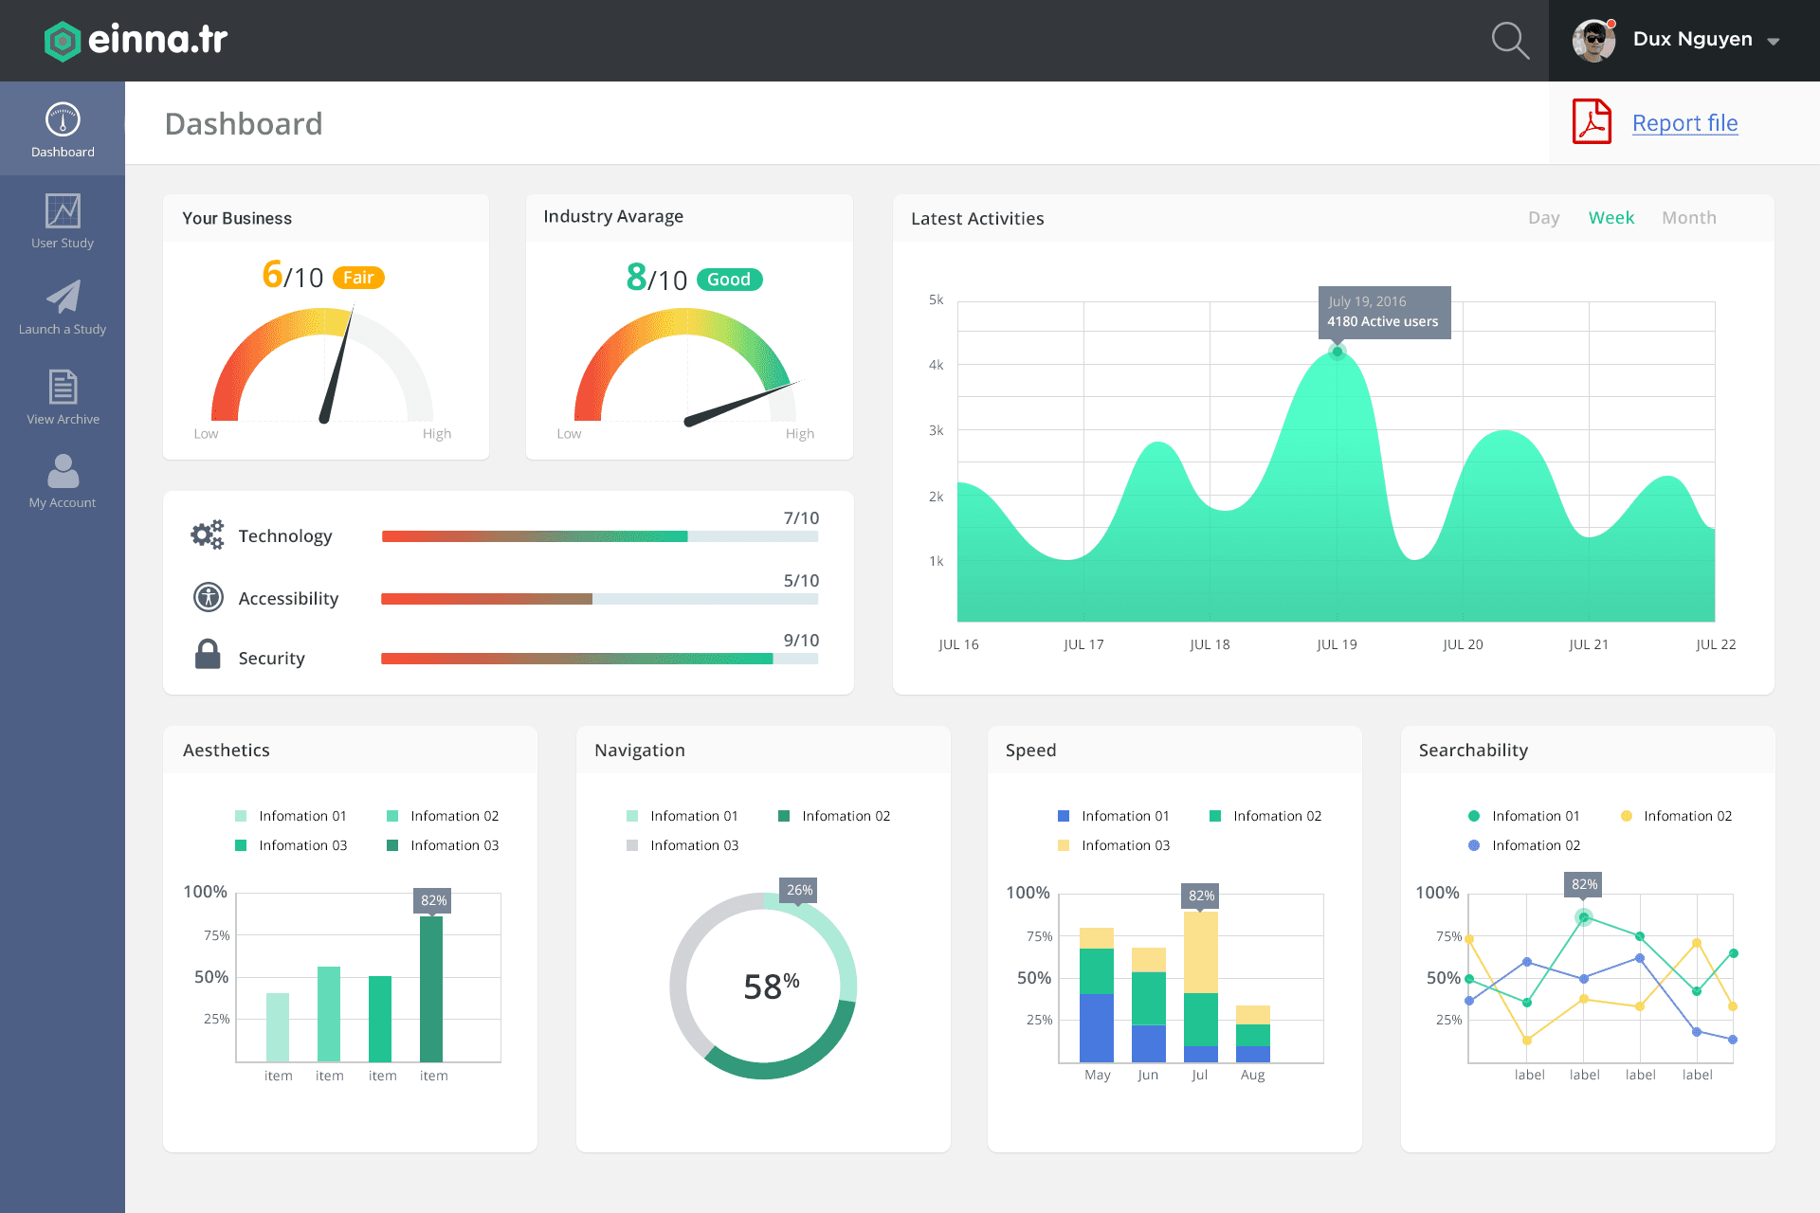This screenshot has width=1820, height=1213.
Task: Click the Technology gears icon
Action: point(207,534)
